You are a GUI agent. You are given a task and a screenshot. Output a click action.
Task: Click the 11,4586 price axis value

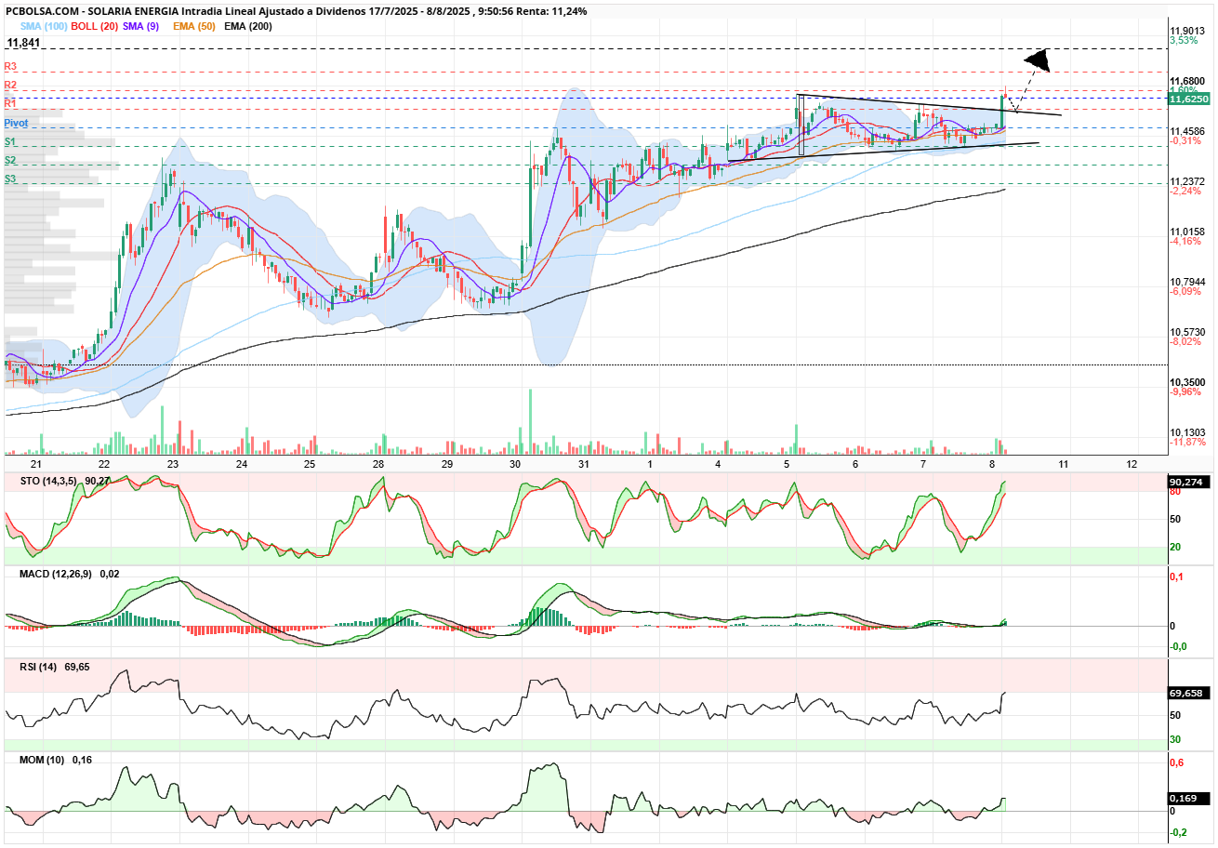1187,131
